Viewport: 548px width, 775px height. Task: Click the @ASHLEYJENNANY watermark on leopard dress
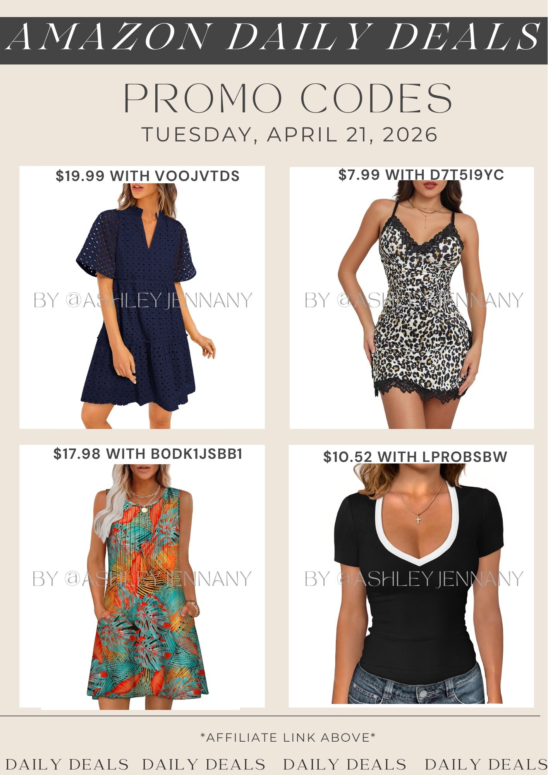coord(414,300)
